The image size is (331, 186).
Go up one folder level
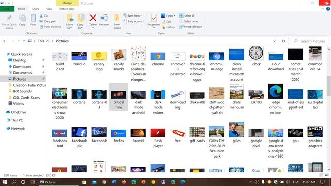click(x=24, y=41)
